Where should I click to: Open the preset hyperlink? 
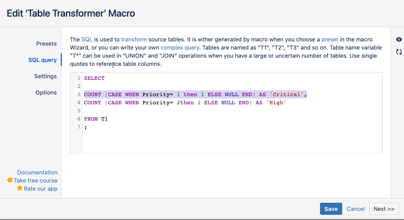(330, 39)
